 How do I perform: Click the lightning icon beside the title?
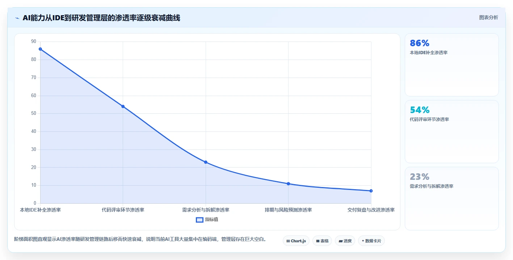coord(17,18)
